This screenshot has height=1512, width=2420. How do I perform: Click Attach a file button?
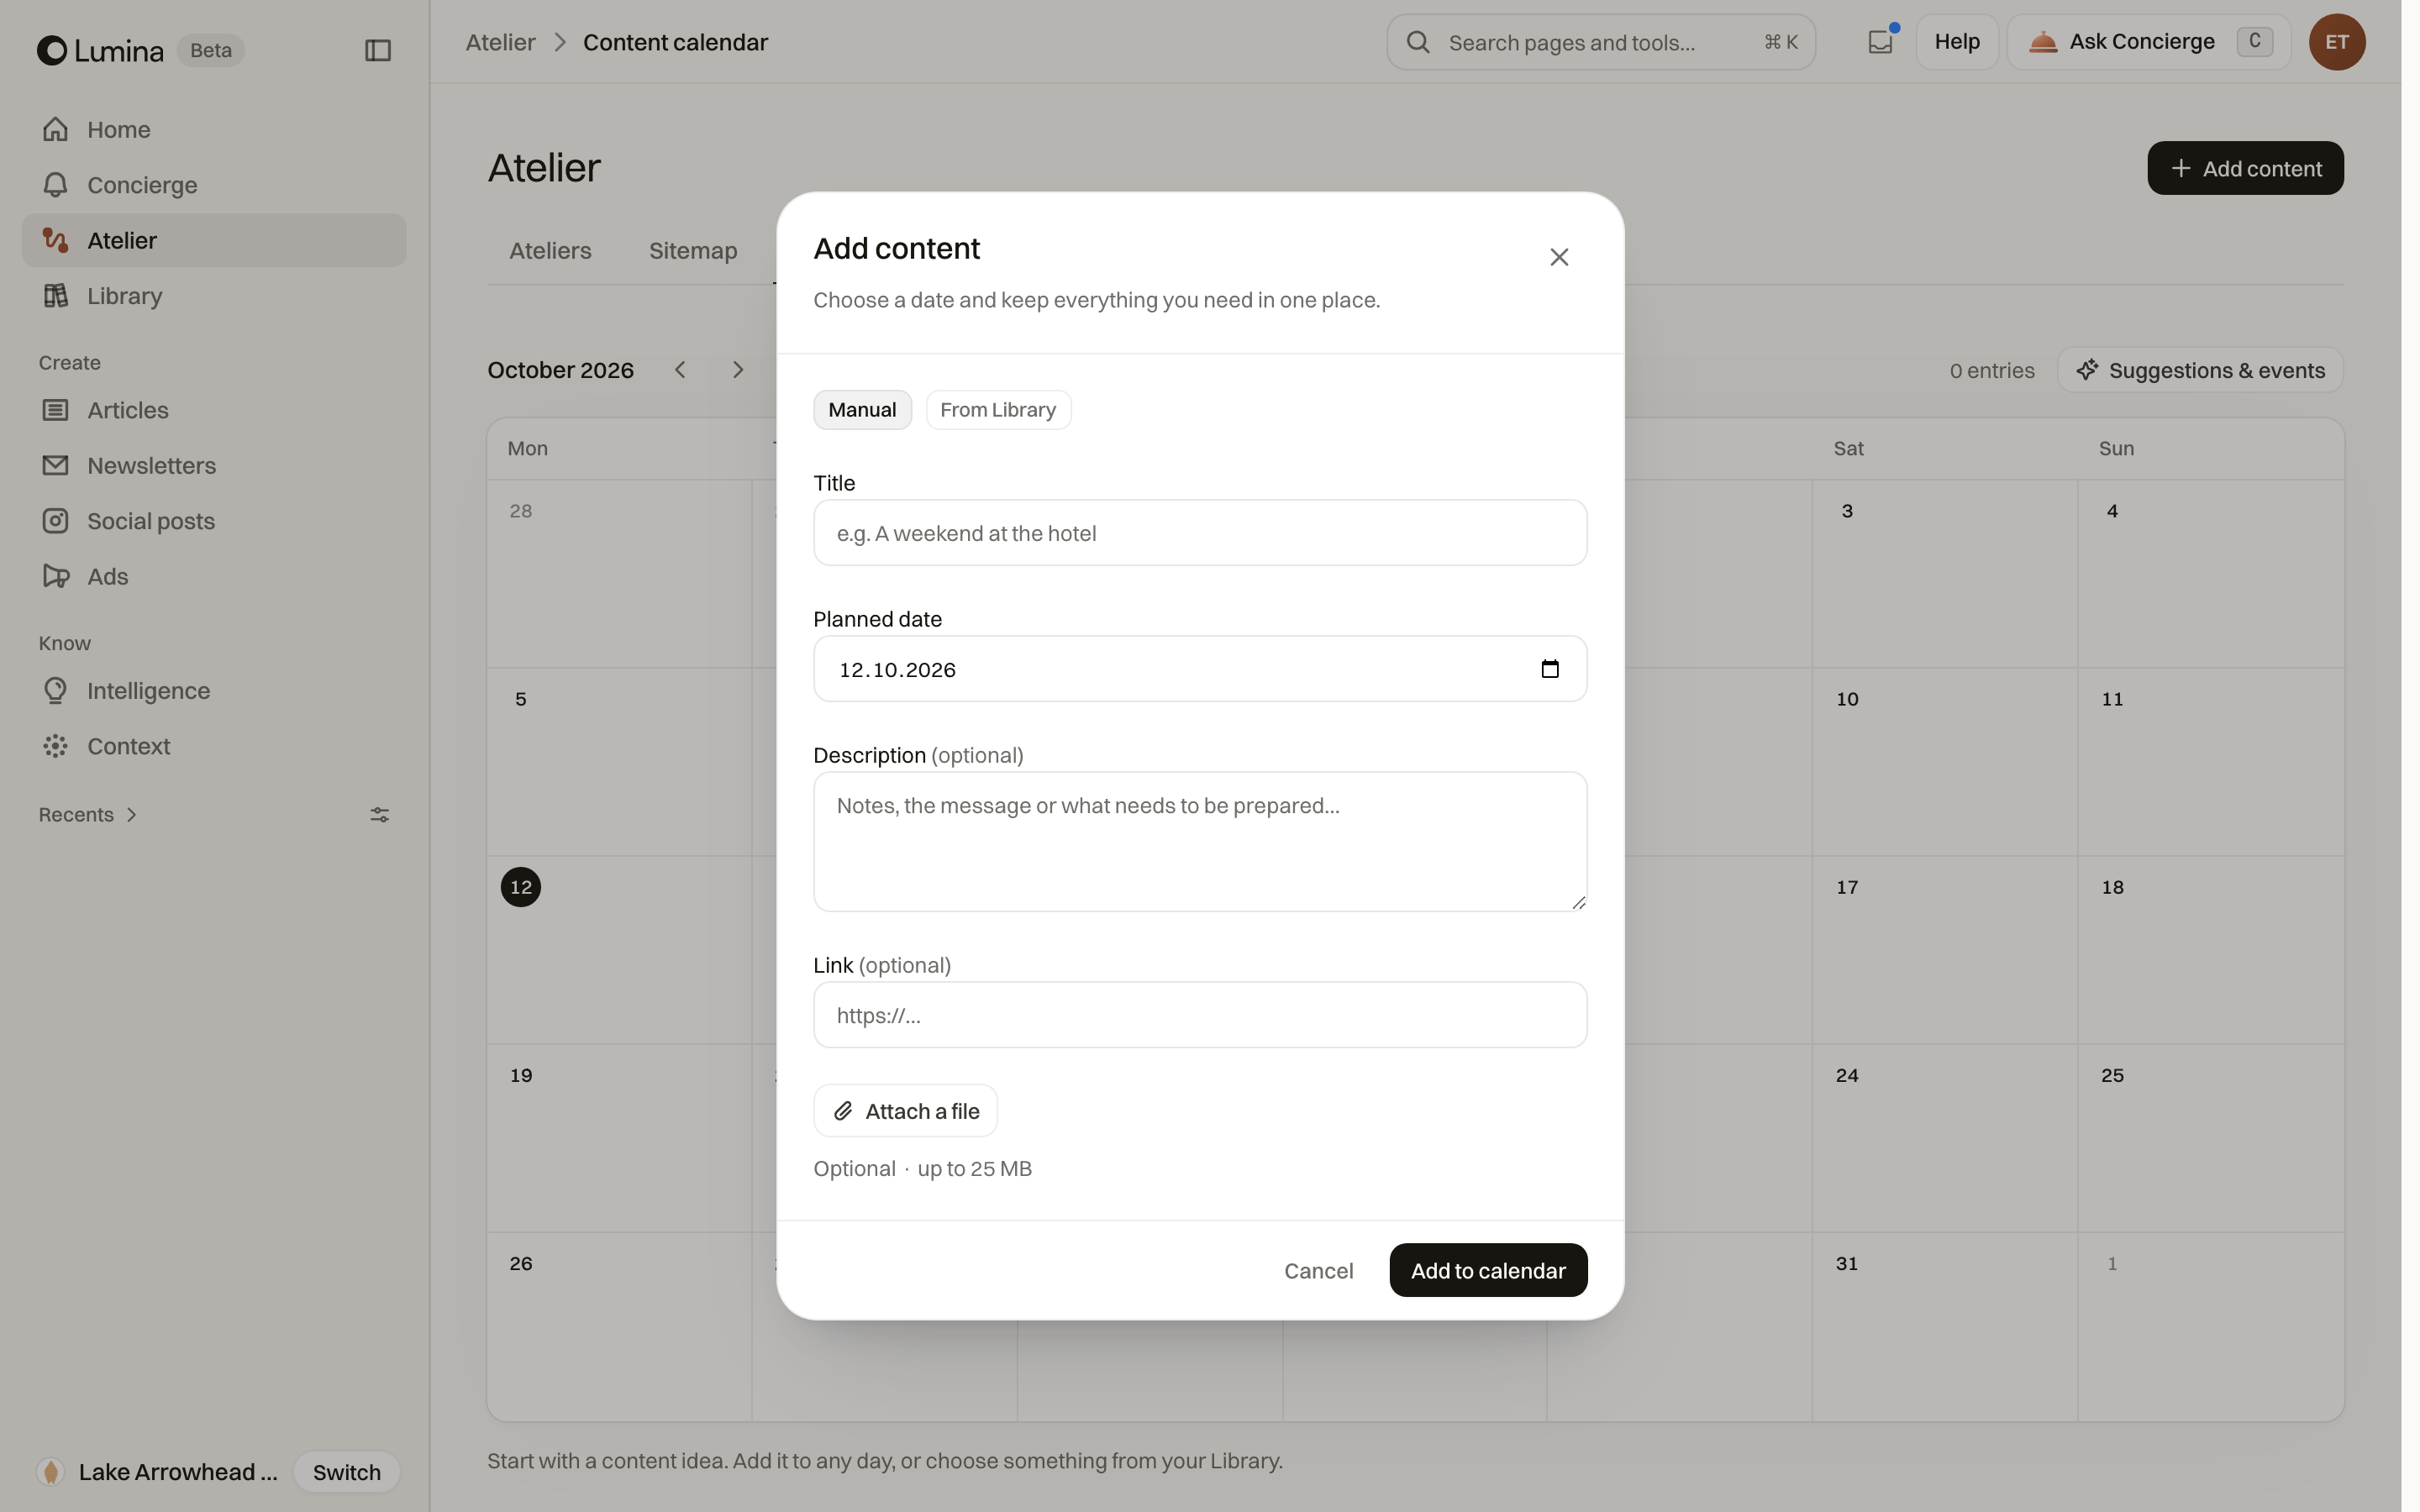[x=905, y=1111]
